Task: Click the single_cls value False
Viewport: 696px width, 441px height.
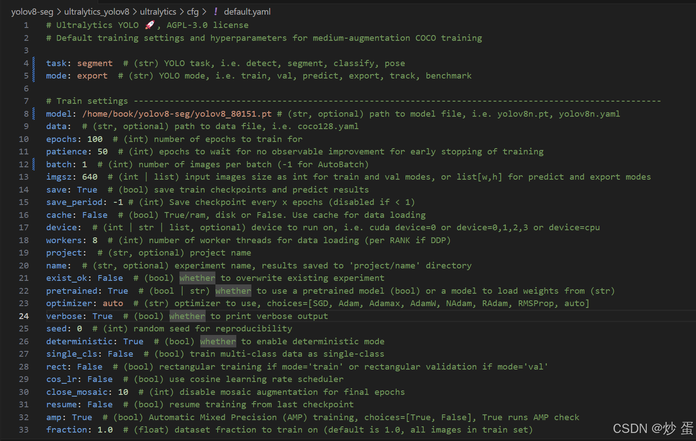Action: [121, 354]
